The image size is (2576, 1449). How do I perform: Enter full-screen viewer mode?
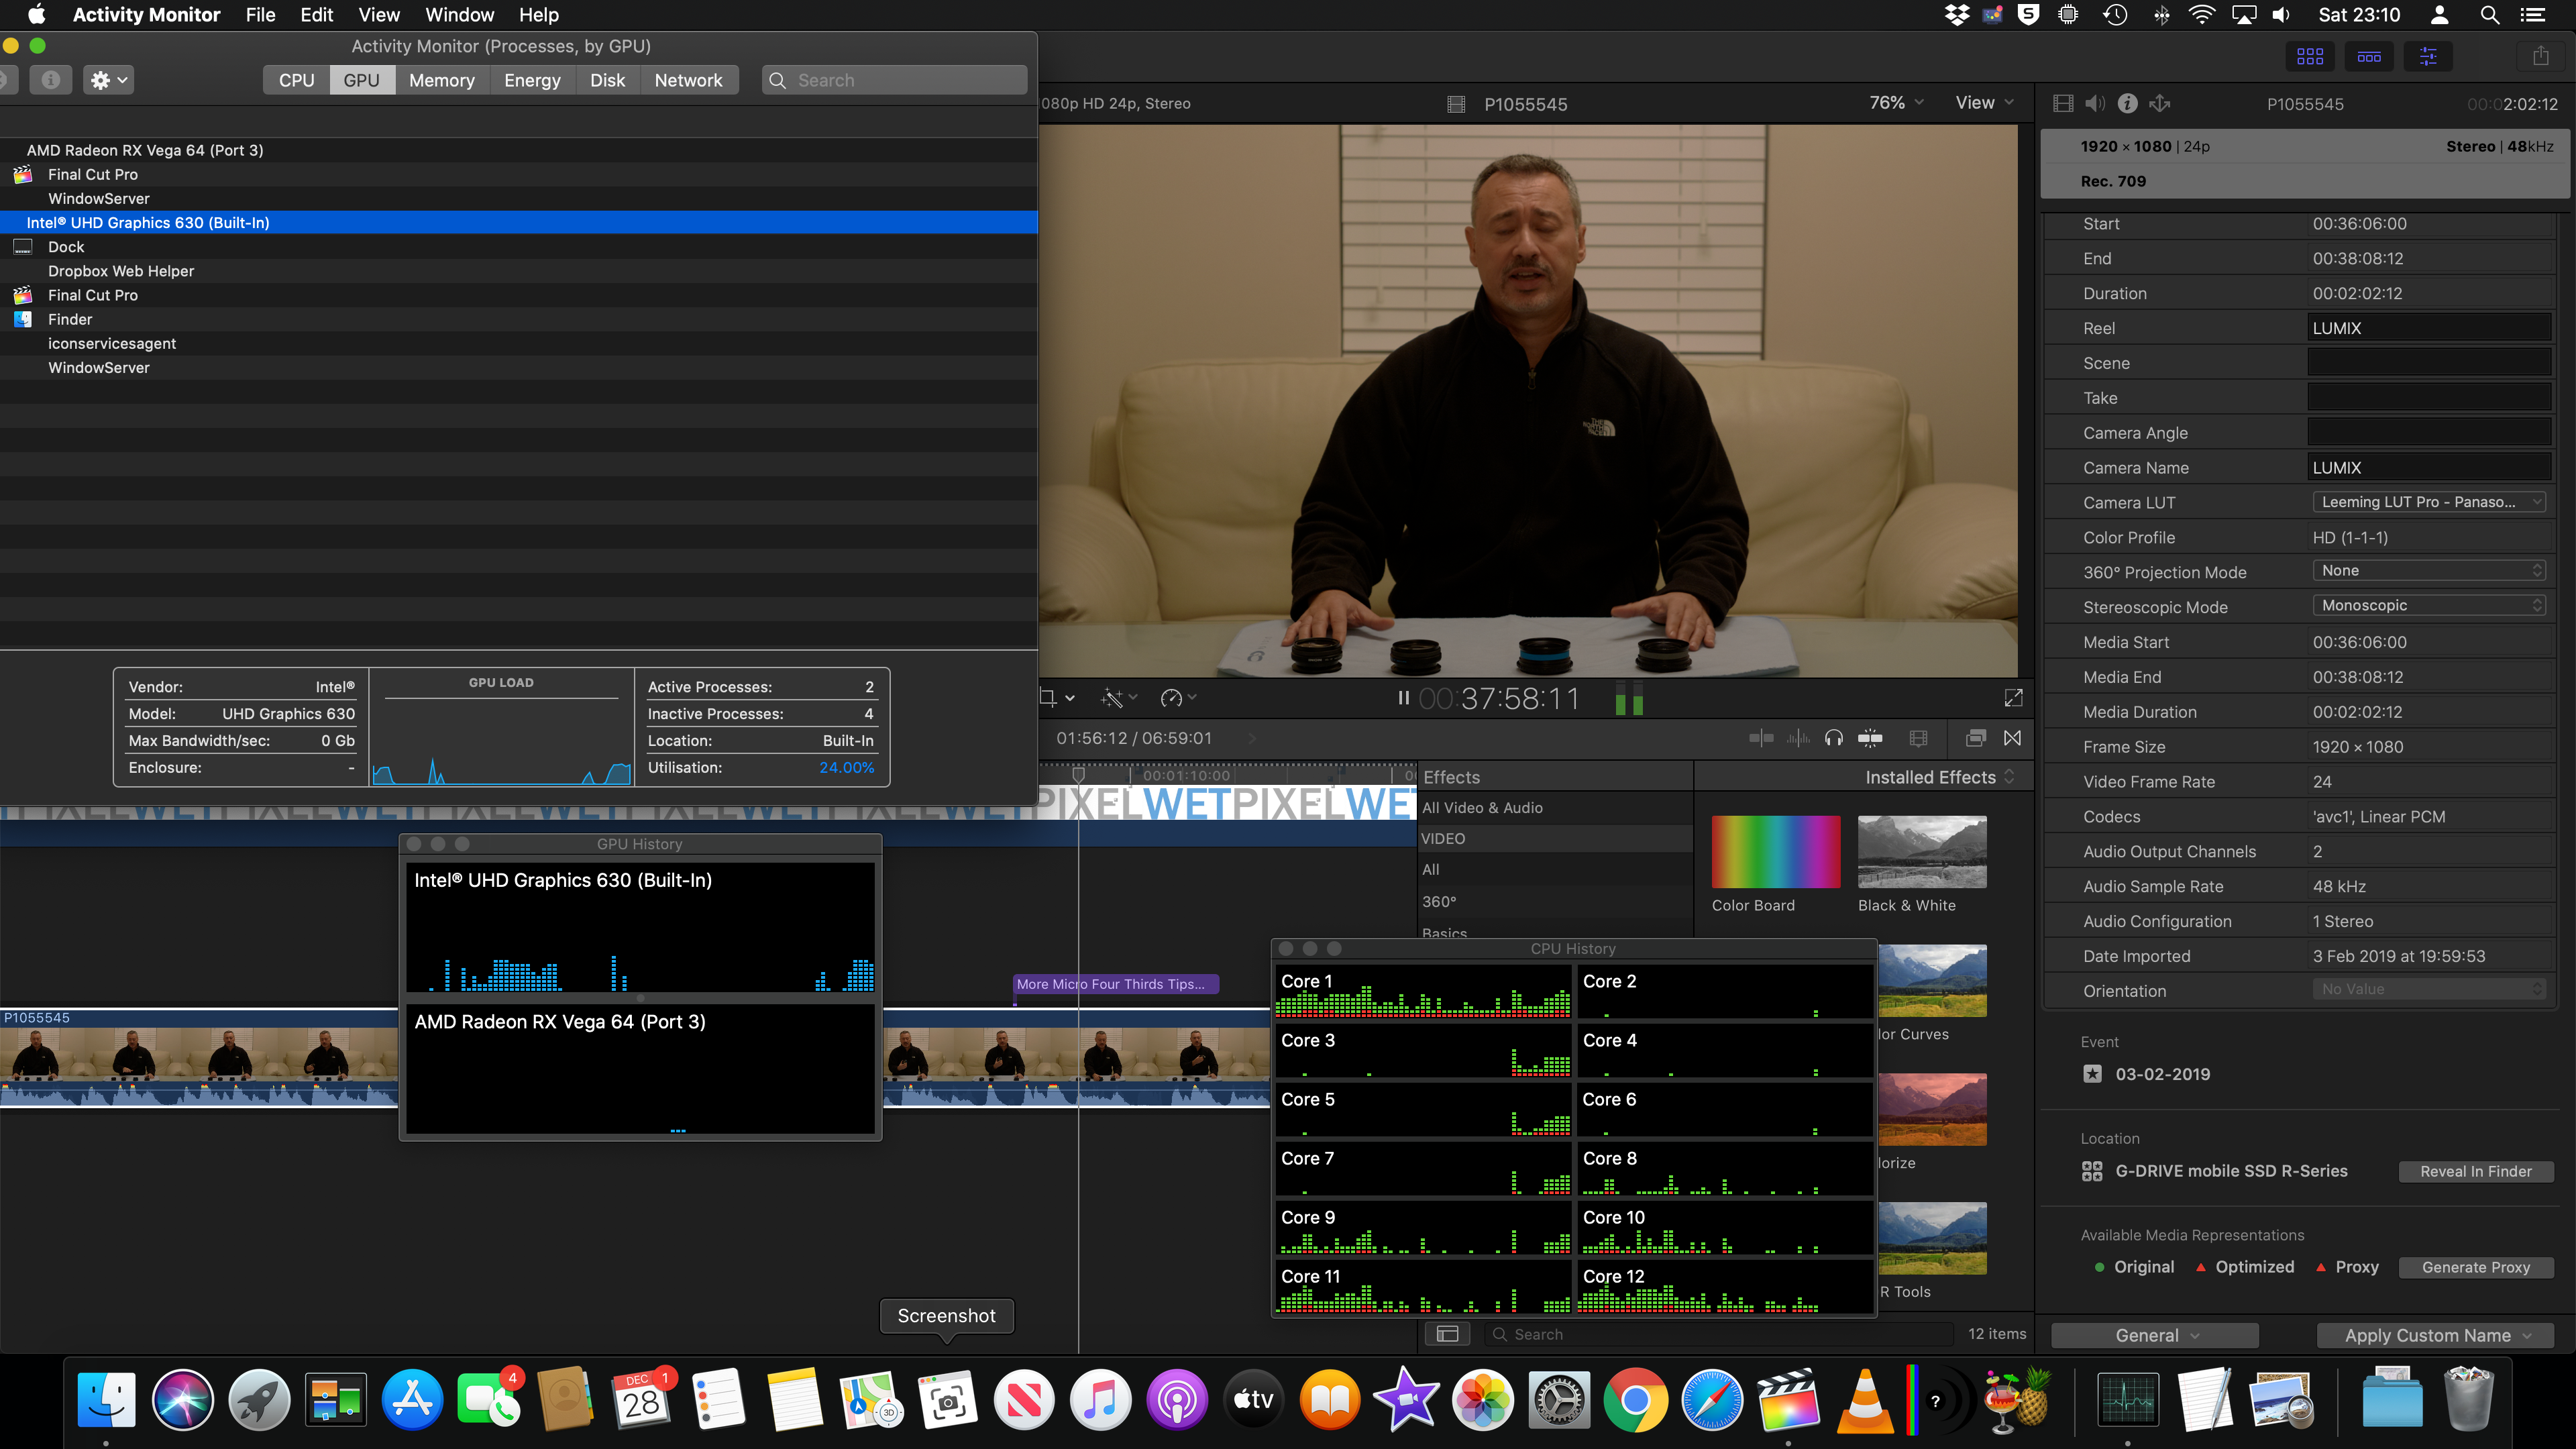click(x=2013, y=698)
